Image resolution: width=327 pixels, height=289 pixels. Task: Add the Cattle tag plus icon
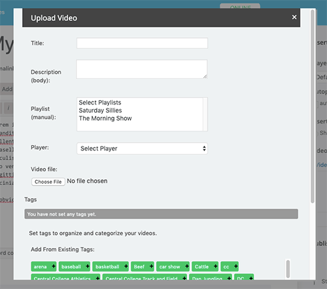pos(215,266)
